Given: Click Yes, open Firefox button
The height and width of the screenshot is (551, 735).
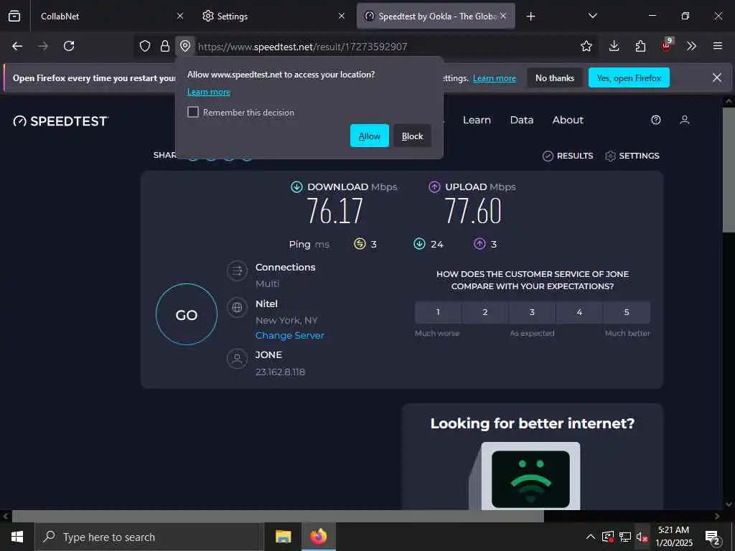Looking at the screenshot, I should 629,77.
